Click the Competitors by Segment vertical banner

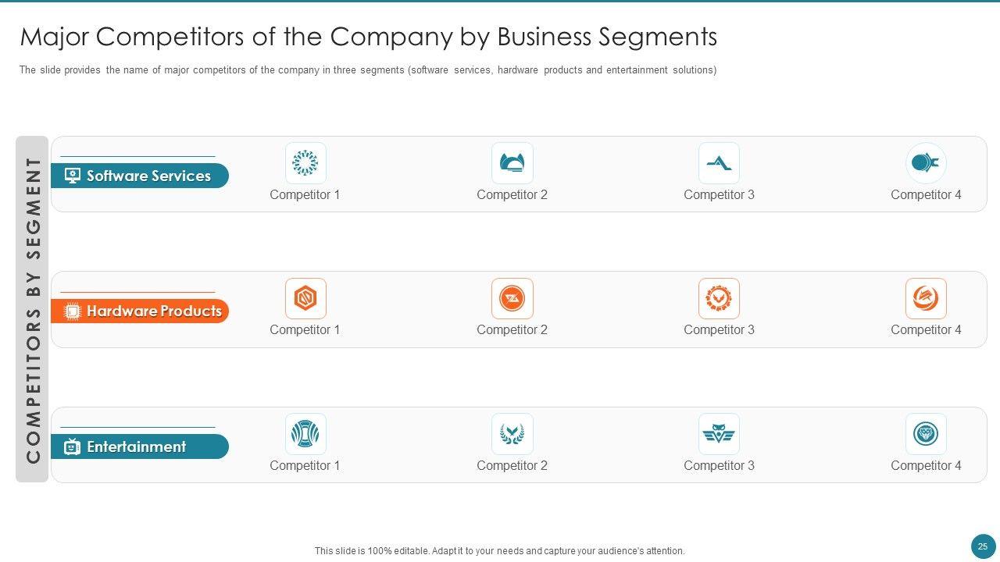coord(33,309)
